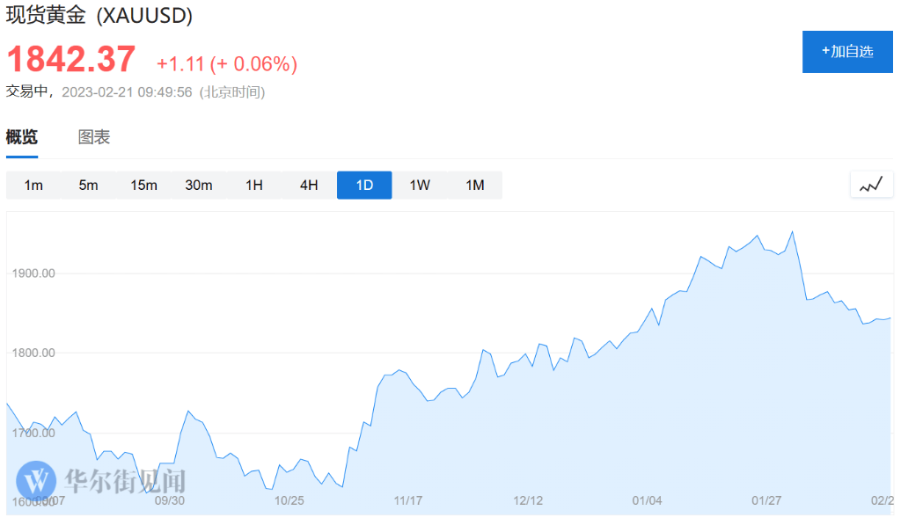
Task: Click the line chart type icon
Action: click(x=871, y=185)
